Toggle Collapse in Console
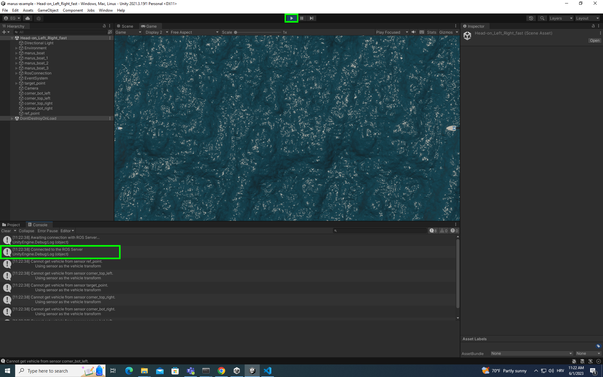 click(x=26, y=231)
